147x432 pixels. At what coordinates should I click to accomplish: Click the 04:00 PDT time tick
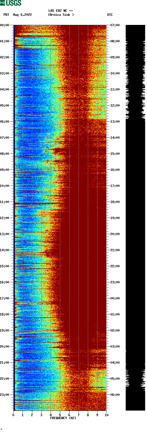point(5,89)
